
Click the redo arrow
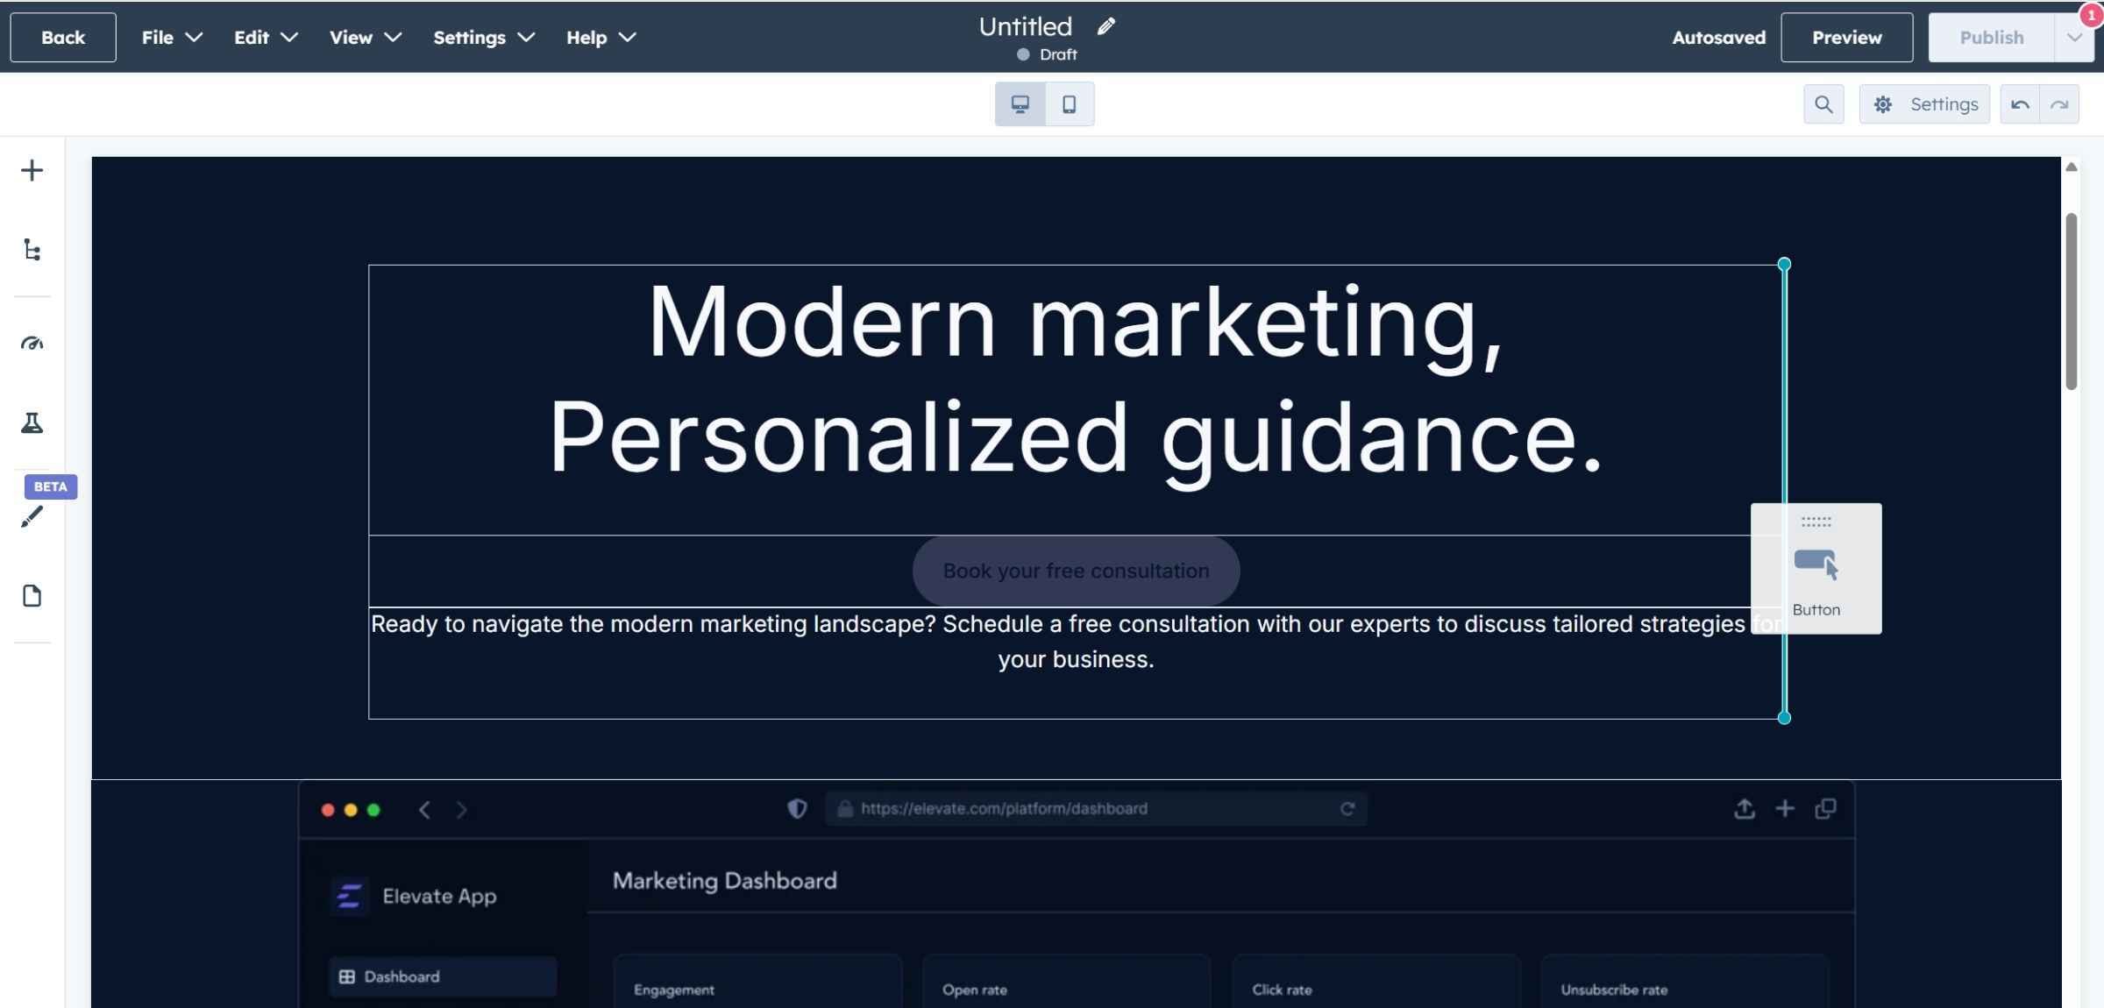pyautogui.click(x=2059, y=104)
